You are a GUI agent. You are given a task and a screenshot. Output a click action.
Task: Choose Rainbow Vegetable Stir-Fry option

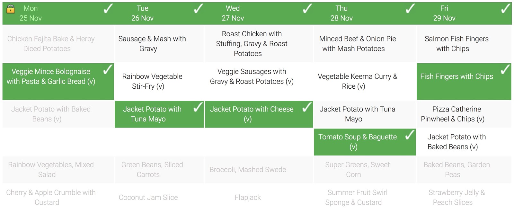(152, 81)
